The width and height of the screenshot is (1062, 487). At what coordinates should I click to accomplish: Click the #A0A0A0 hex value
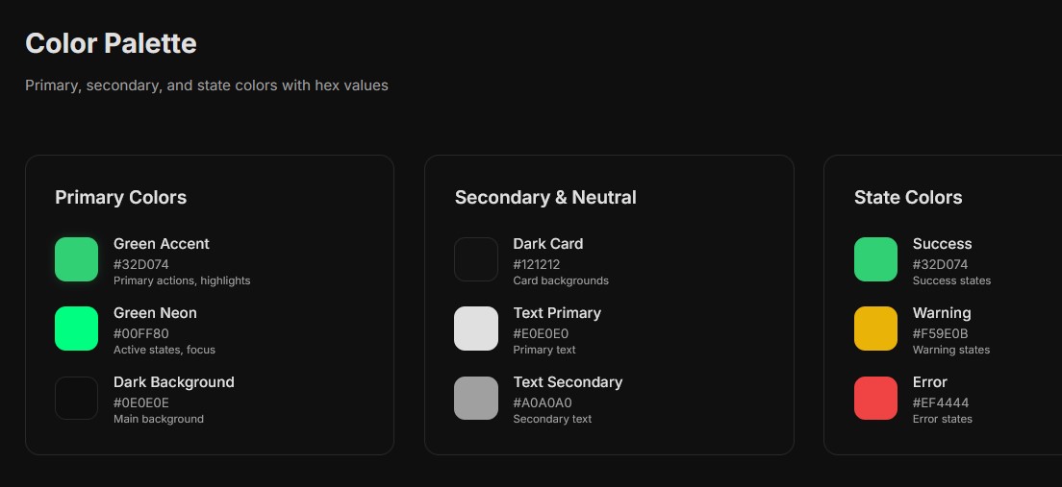click(x=543, y=402)
